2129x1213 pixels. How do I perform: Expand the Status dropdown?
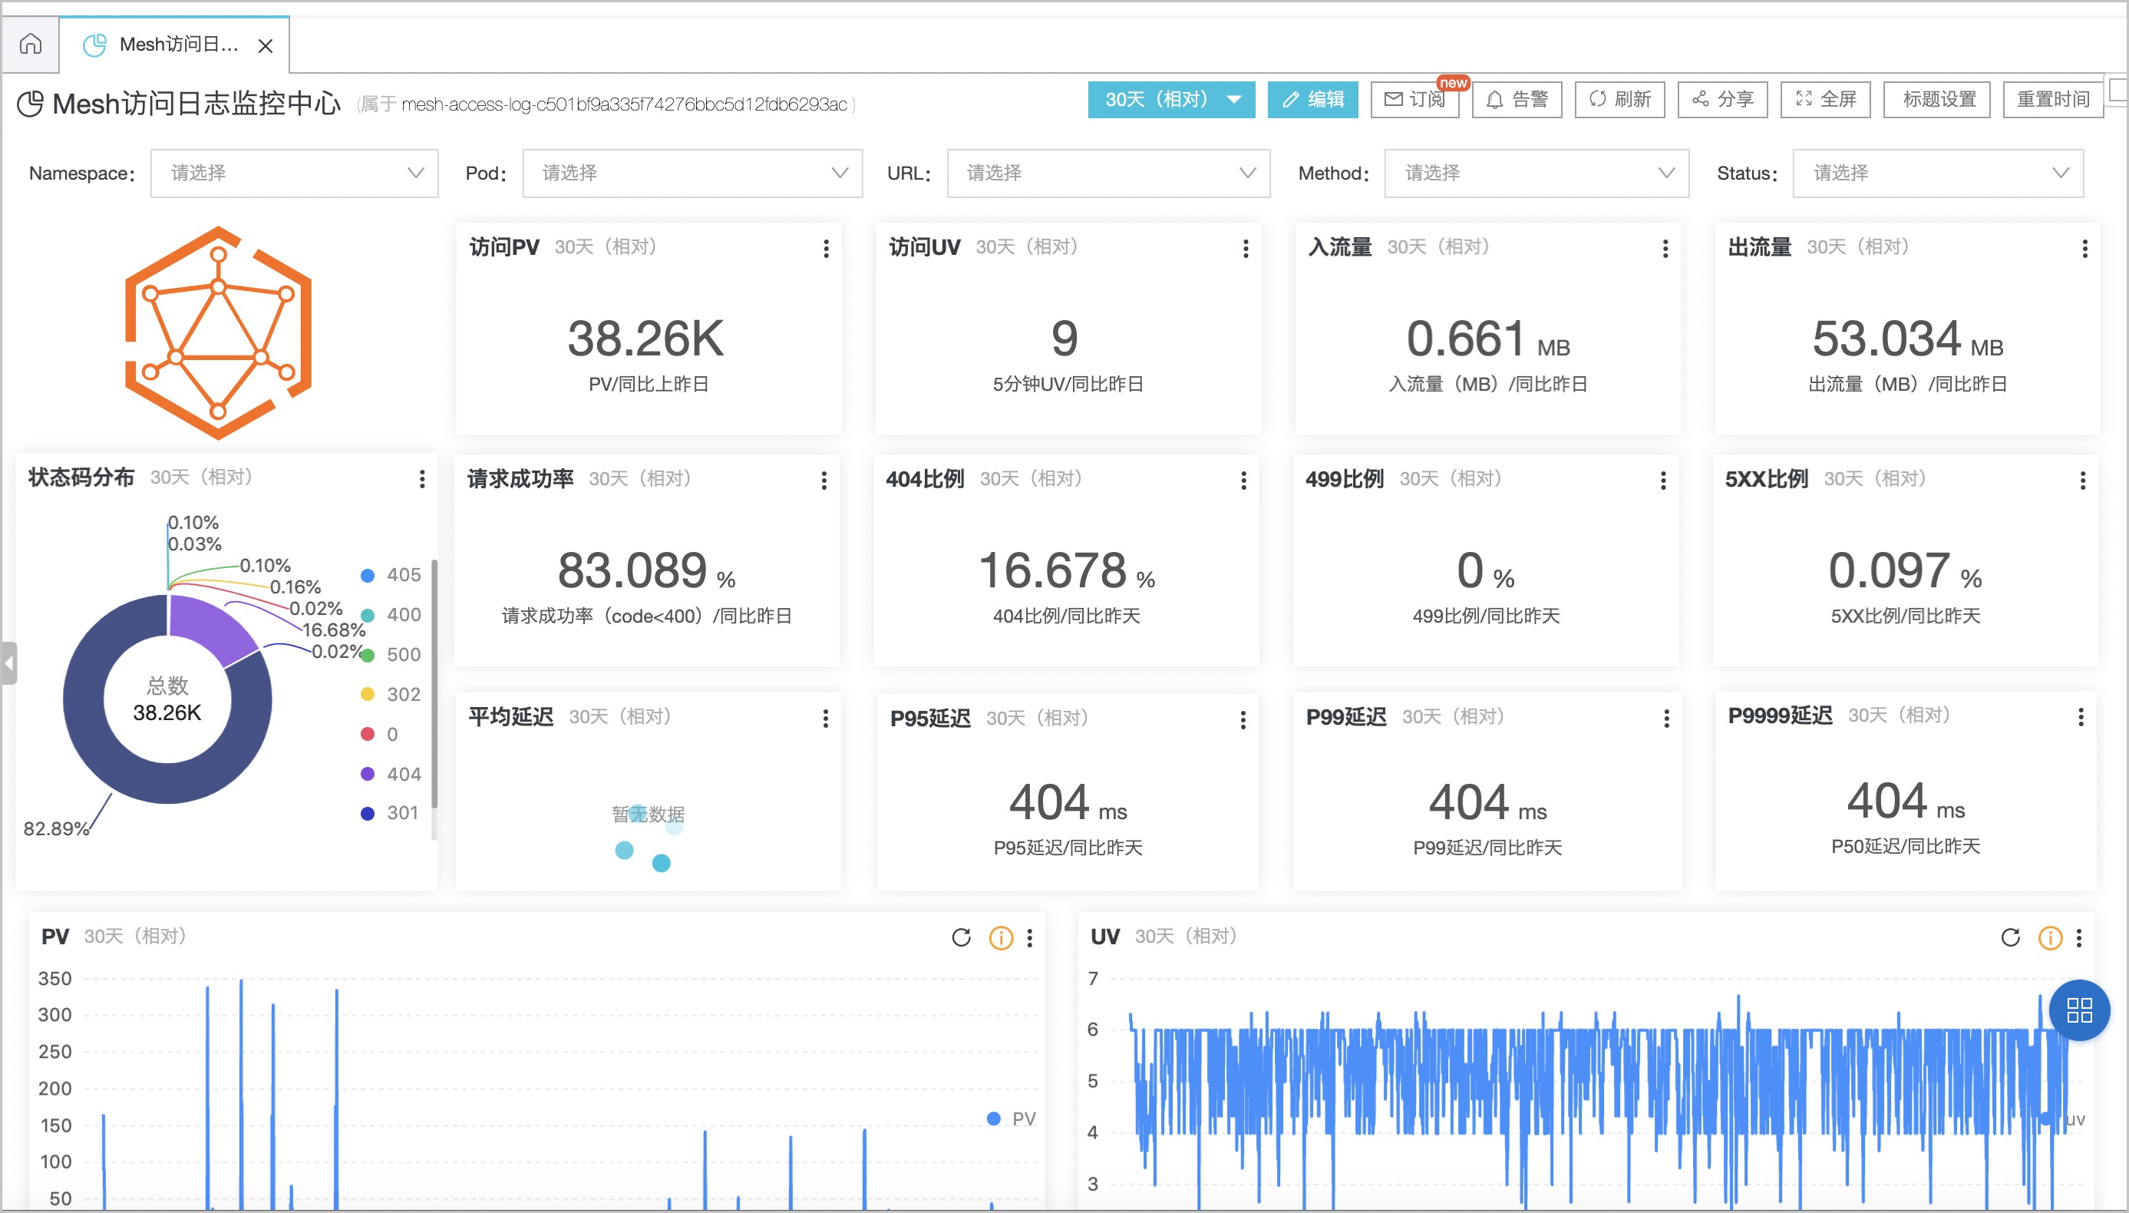click(1937, 174)
